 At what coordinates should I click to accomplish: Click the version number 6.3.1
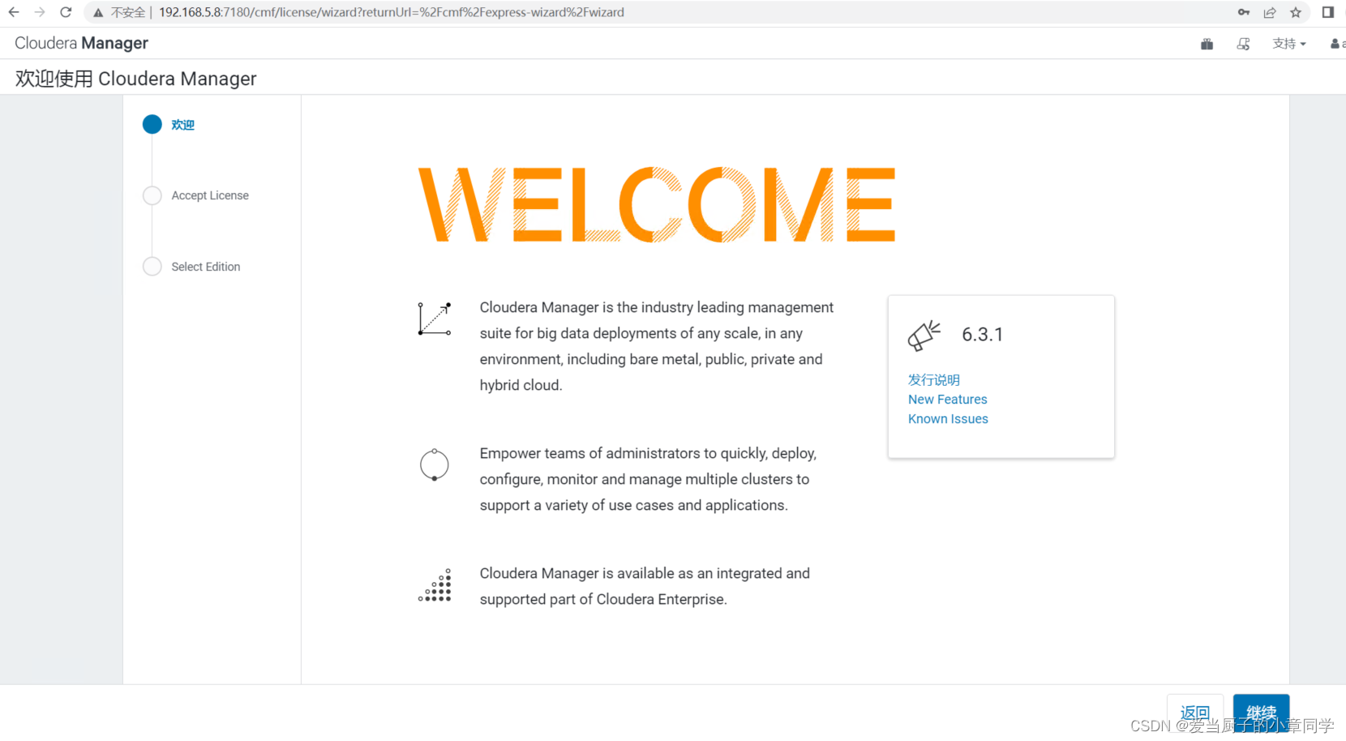(x=983, y=335)
